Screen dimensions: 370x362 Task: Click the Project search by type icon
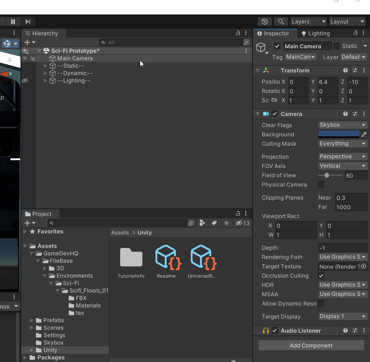pyautogui.click(x=202, y=223)
